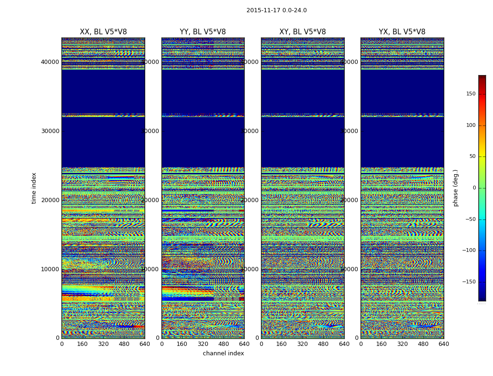Click the "YX, BL V5*V8" subplot title
The width and height of the screenshot is (493, 376).
click(x=402, y=32)
